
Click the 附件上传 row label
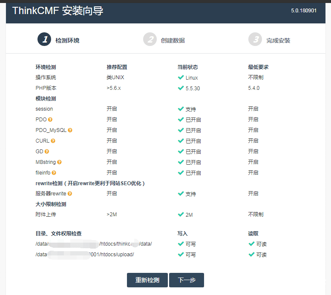tap(46, 215)
